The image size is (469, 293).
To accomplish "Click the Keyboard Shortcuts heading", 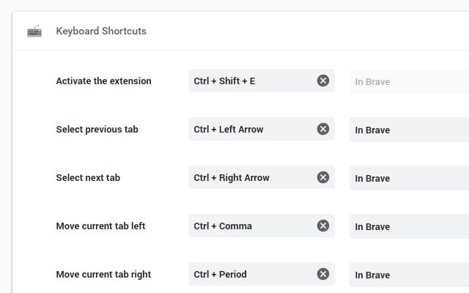I will pyautogui.click(x=101, y=31).
